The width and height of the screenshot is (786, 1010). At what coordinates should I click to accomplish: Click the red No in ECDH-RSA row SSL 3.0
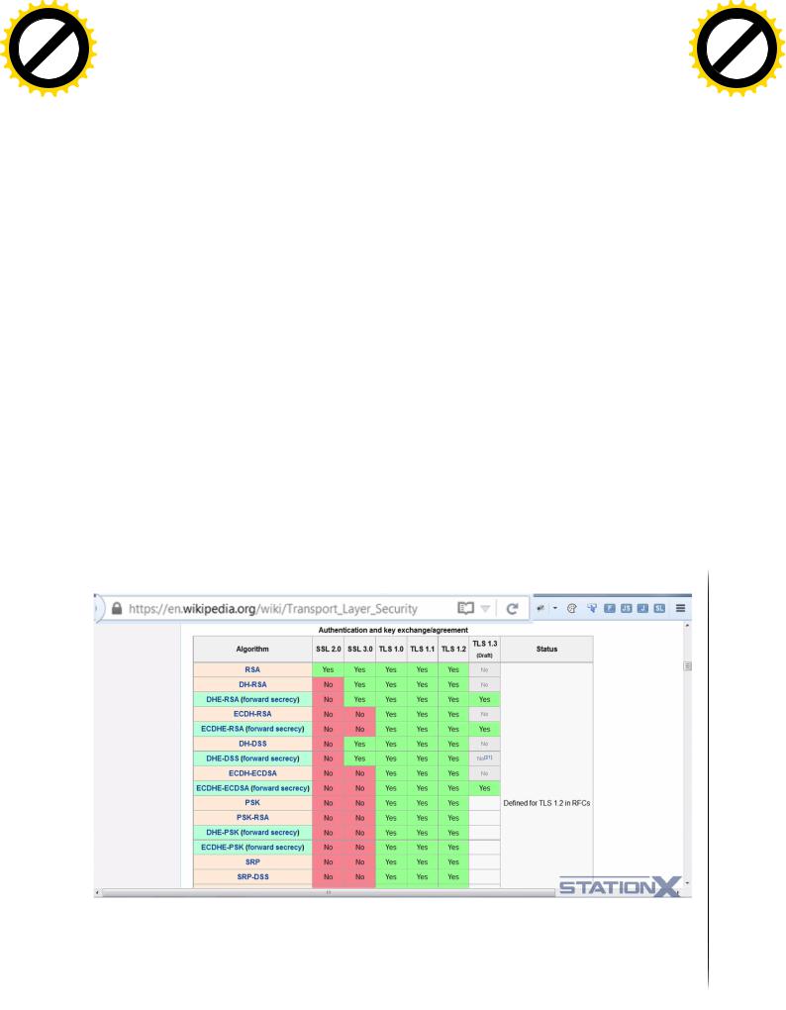[360, 714]
